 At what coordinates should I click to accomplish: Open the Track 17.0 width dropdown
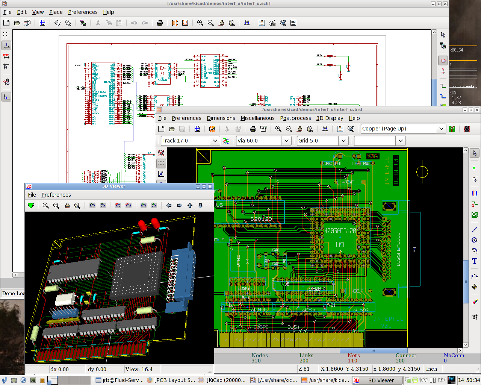[x=215, y=141]
